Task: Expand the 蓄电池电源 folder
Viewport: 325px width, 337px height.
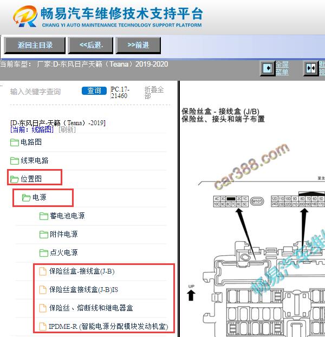Action: 67,216
